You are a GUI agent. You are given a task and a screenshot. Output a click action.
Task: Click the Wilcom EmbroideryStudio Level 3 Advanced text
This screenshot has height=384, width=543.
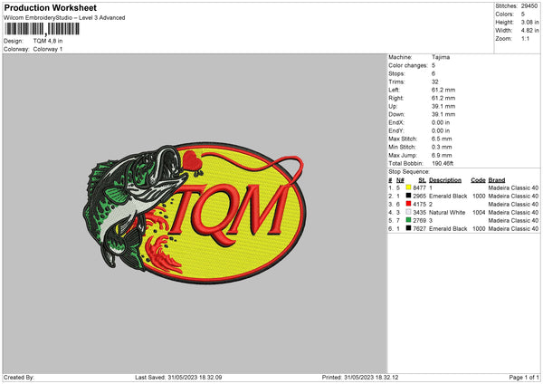pos(64,18)
